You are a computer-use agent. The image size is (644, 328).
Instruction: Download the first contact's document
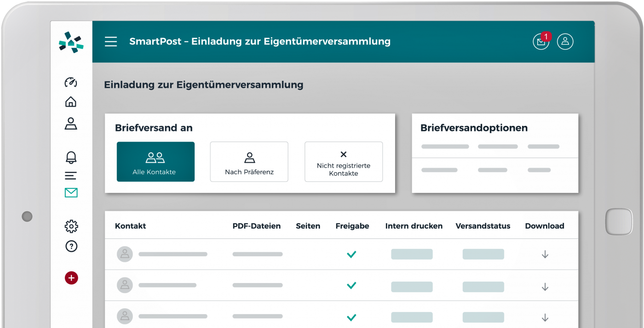pyautogui.click(x=545, y=254)
